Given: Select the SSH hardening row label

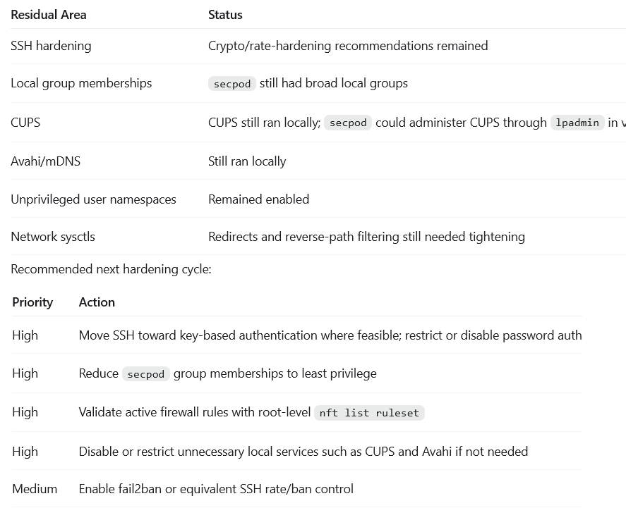Looking at the screenshot, I should [51, 46].
